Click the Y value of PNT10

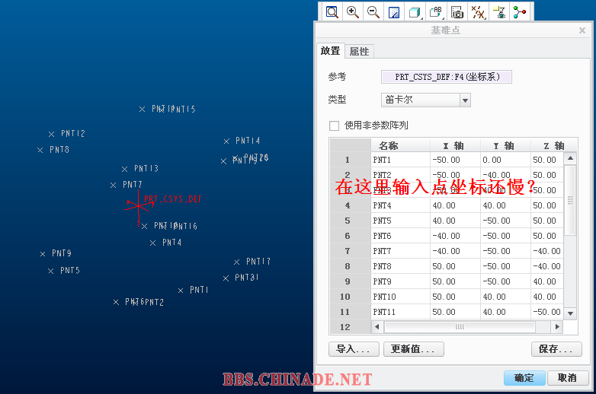[505, 297]
